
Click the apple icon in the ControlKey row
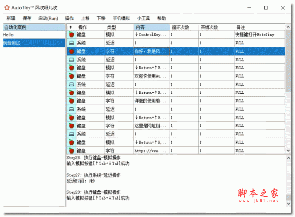[x=71, y=34]
